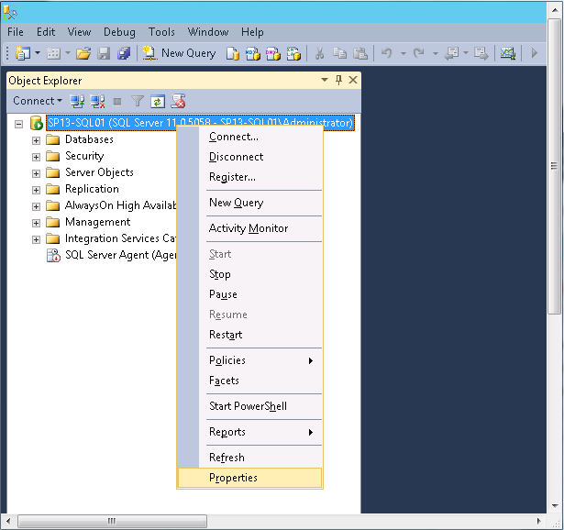Click the Open File folder icon
Screen dimensions: 564x530
tap(83, 53)
